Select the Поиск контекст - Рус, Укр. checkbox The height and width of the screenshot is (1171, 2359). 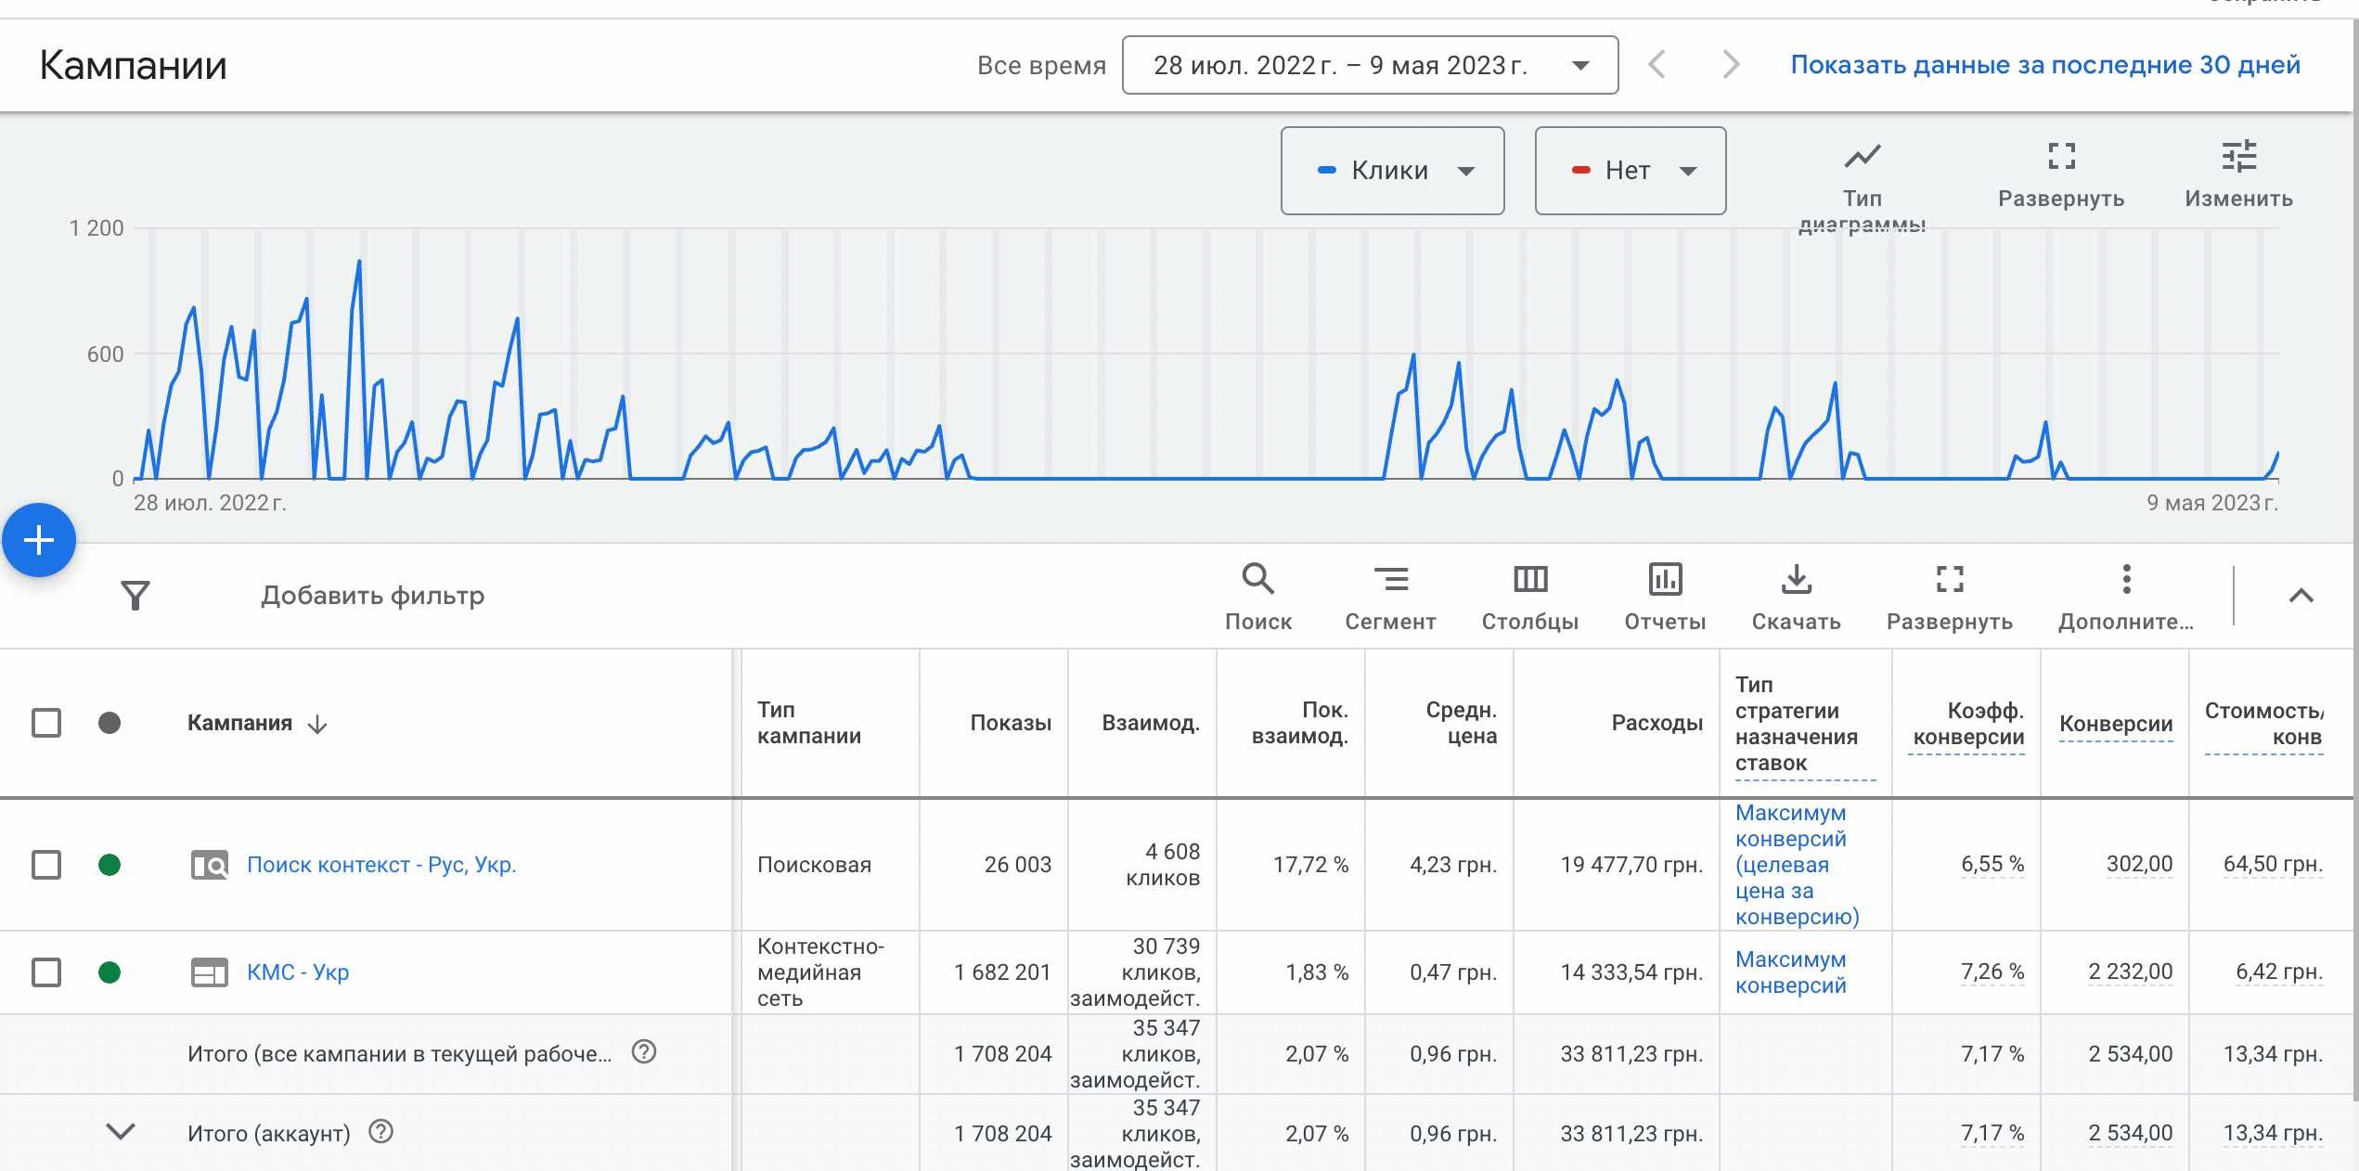[x=46, y=865]
